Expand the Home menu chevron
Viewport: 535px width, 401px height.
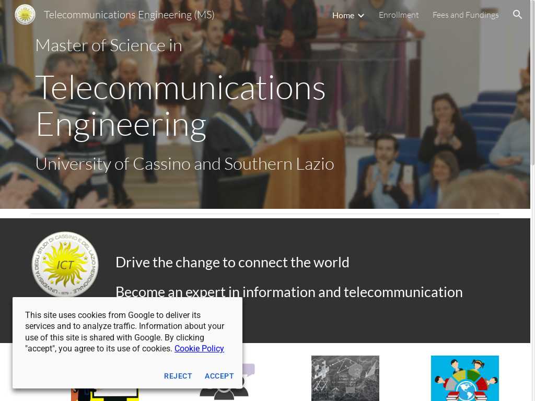[360, 16]
